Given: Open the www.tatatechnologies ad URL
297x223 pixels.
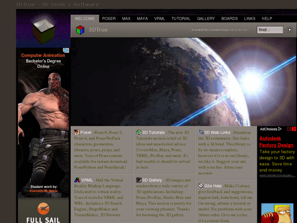Looking at the screenshot, I should coord(277,176).
